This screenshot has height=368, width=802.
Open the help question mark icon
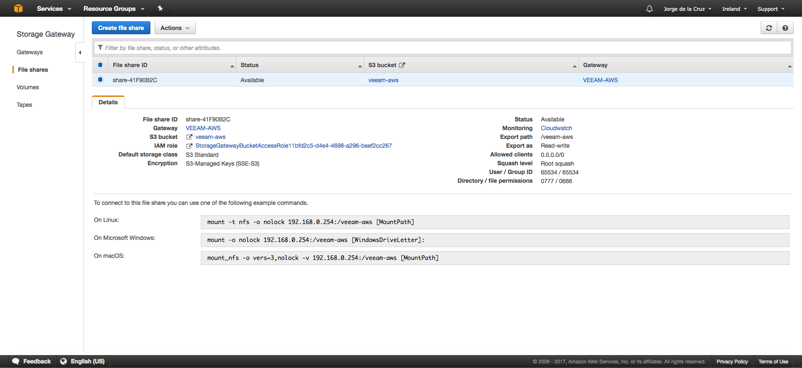coord(785,28)
